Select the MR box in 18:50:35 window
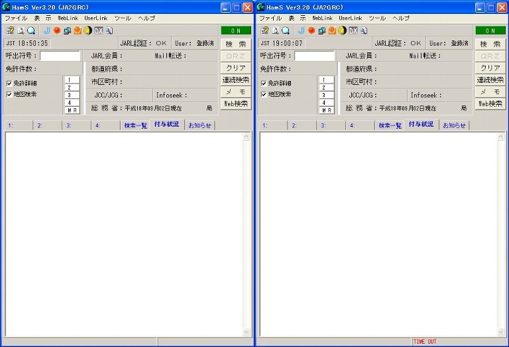 coord(72,110)
